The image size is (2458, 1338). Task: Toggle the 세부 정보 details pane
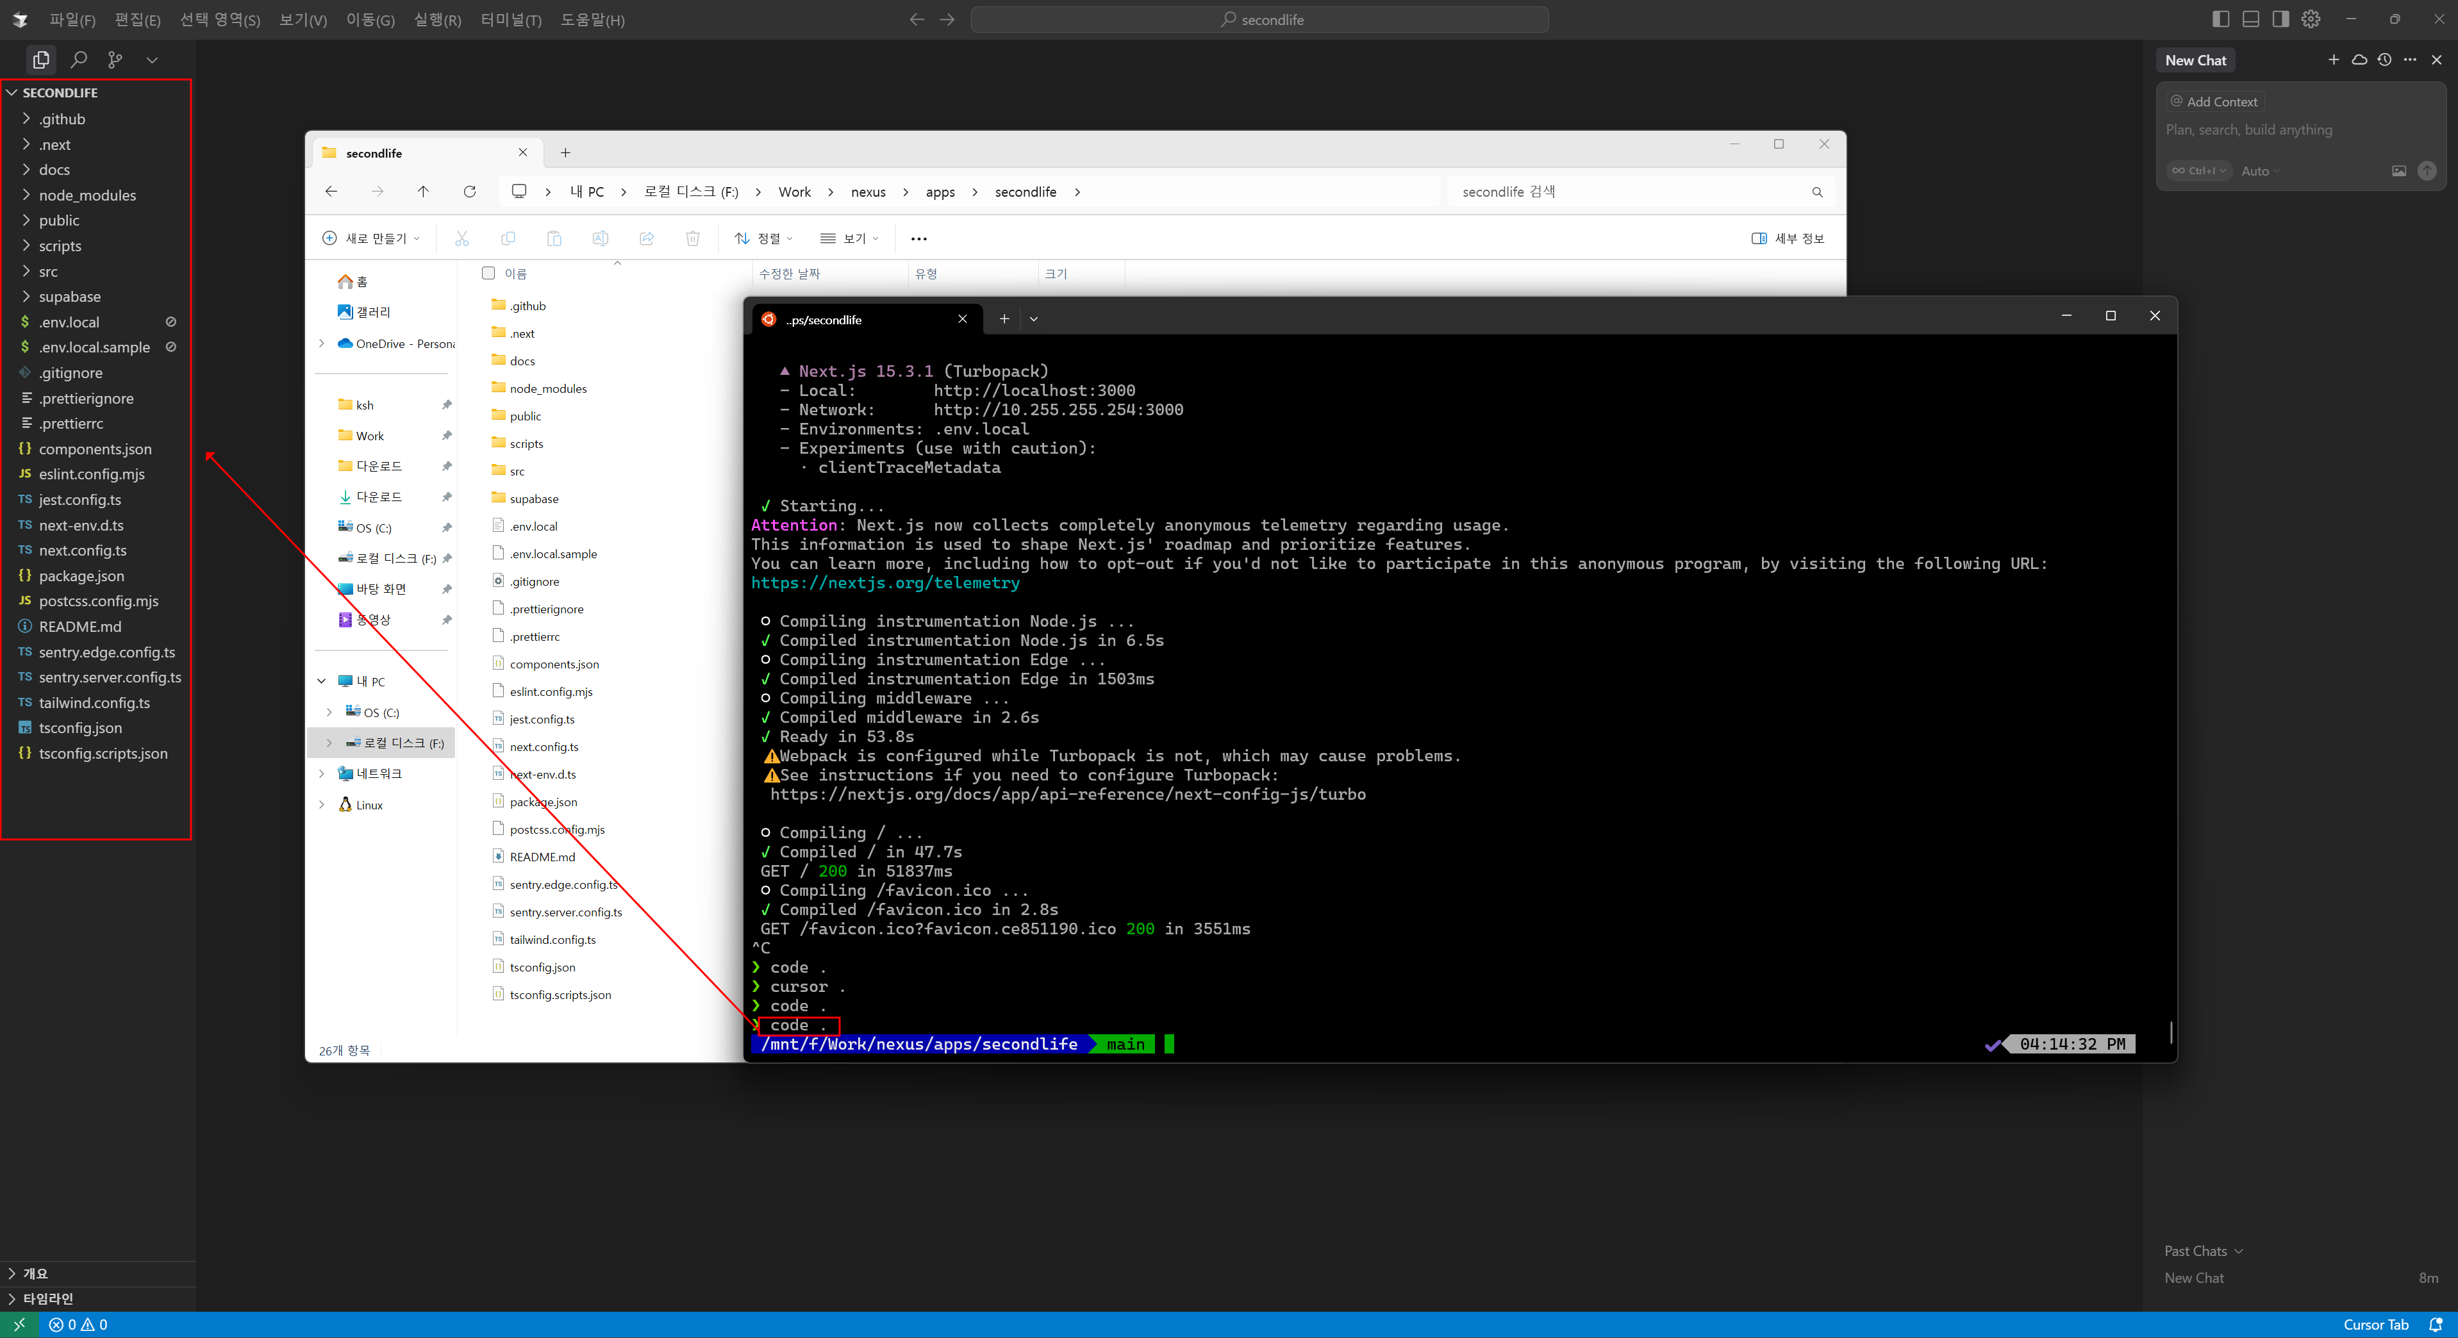(x=1787, y=238)
